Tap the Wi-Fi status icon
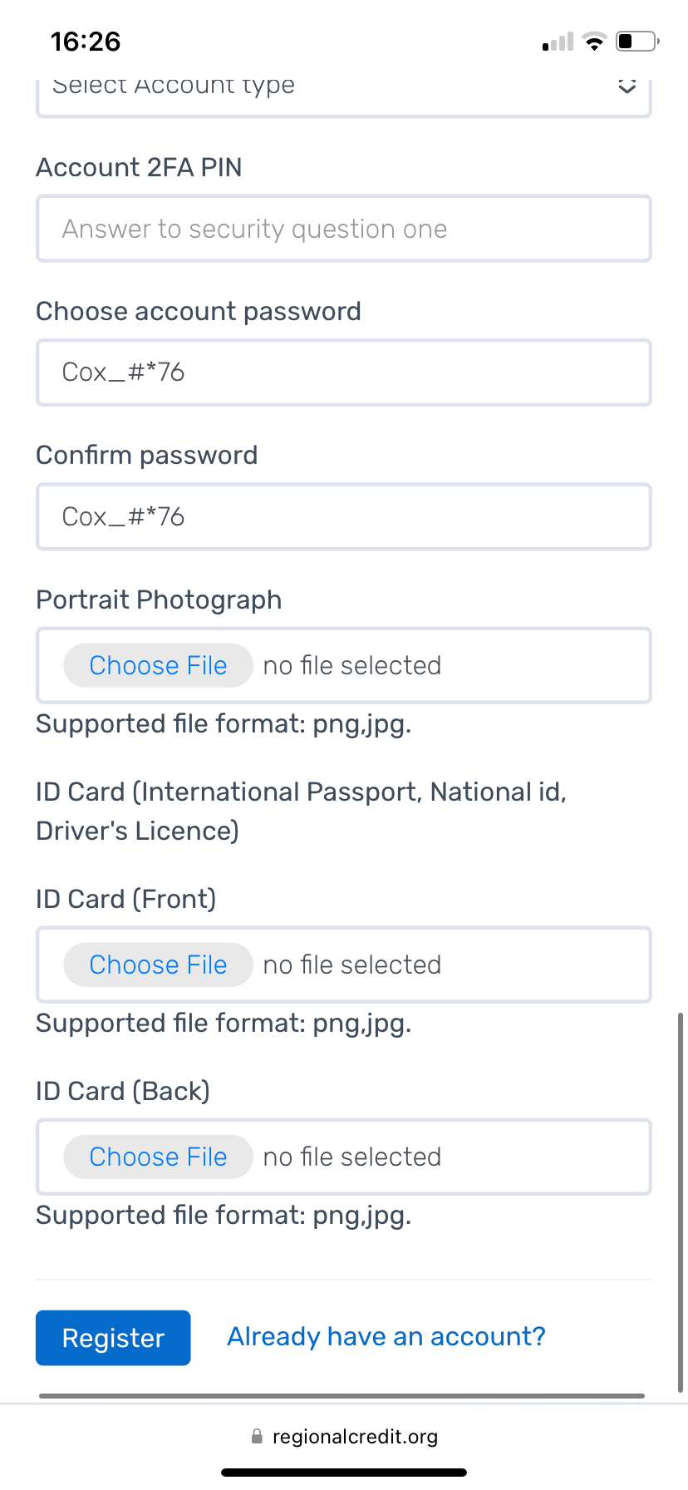 [594, 42]
